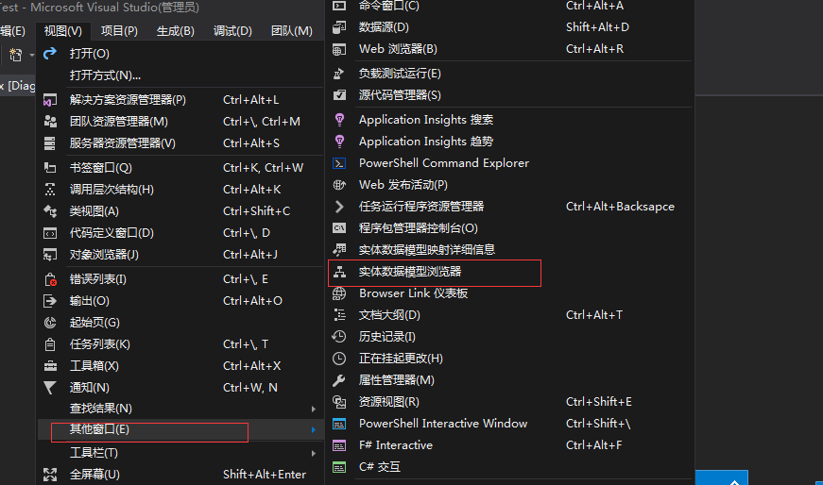
Task: Expand the 工具栏(T) submenu arrow
Action: (314, 453)
